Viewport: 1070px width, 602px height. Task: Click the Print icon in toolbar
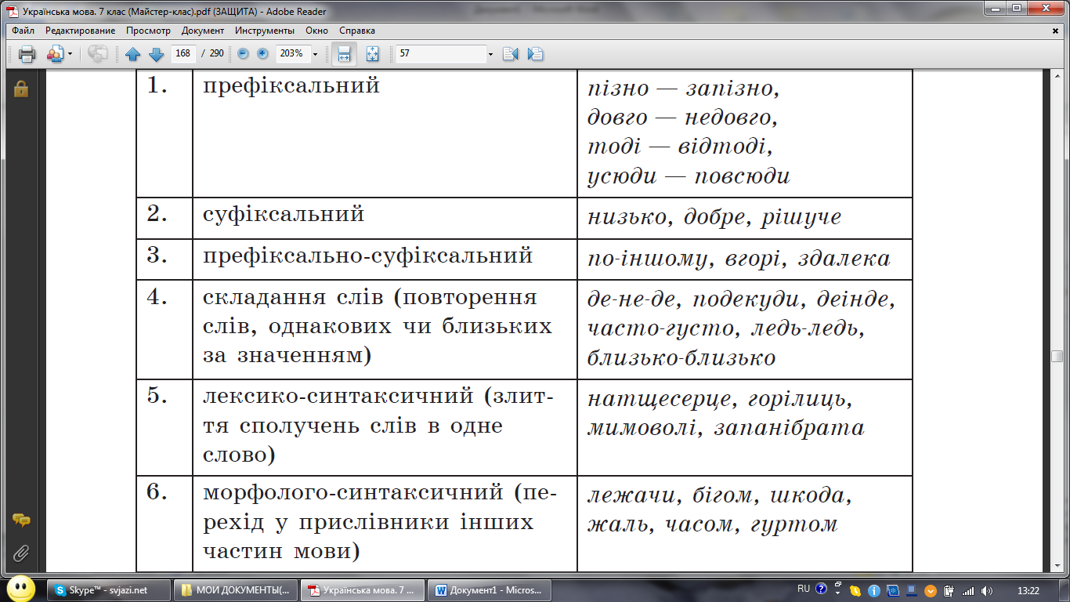27,54
